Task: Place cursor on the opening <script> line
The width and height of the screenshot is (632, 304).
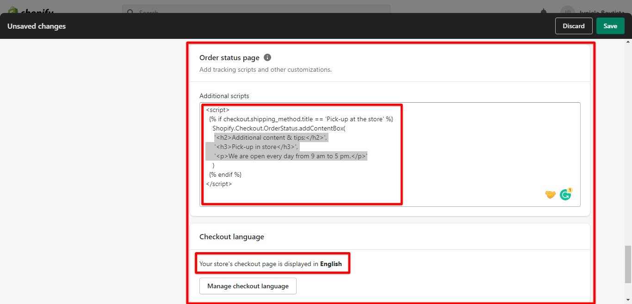Action: coord(217,110)
